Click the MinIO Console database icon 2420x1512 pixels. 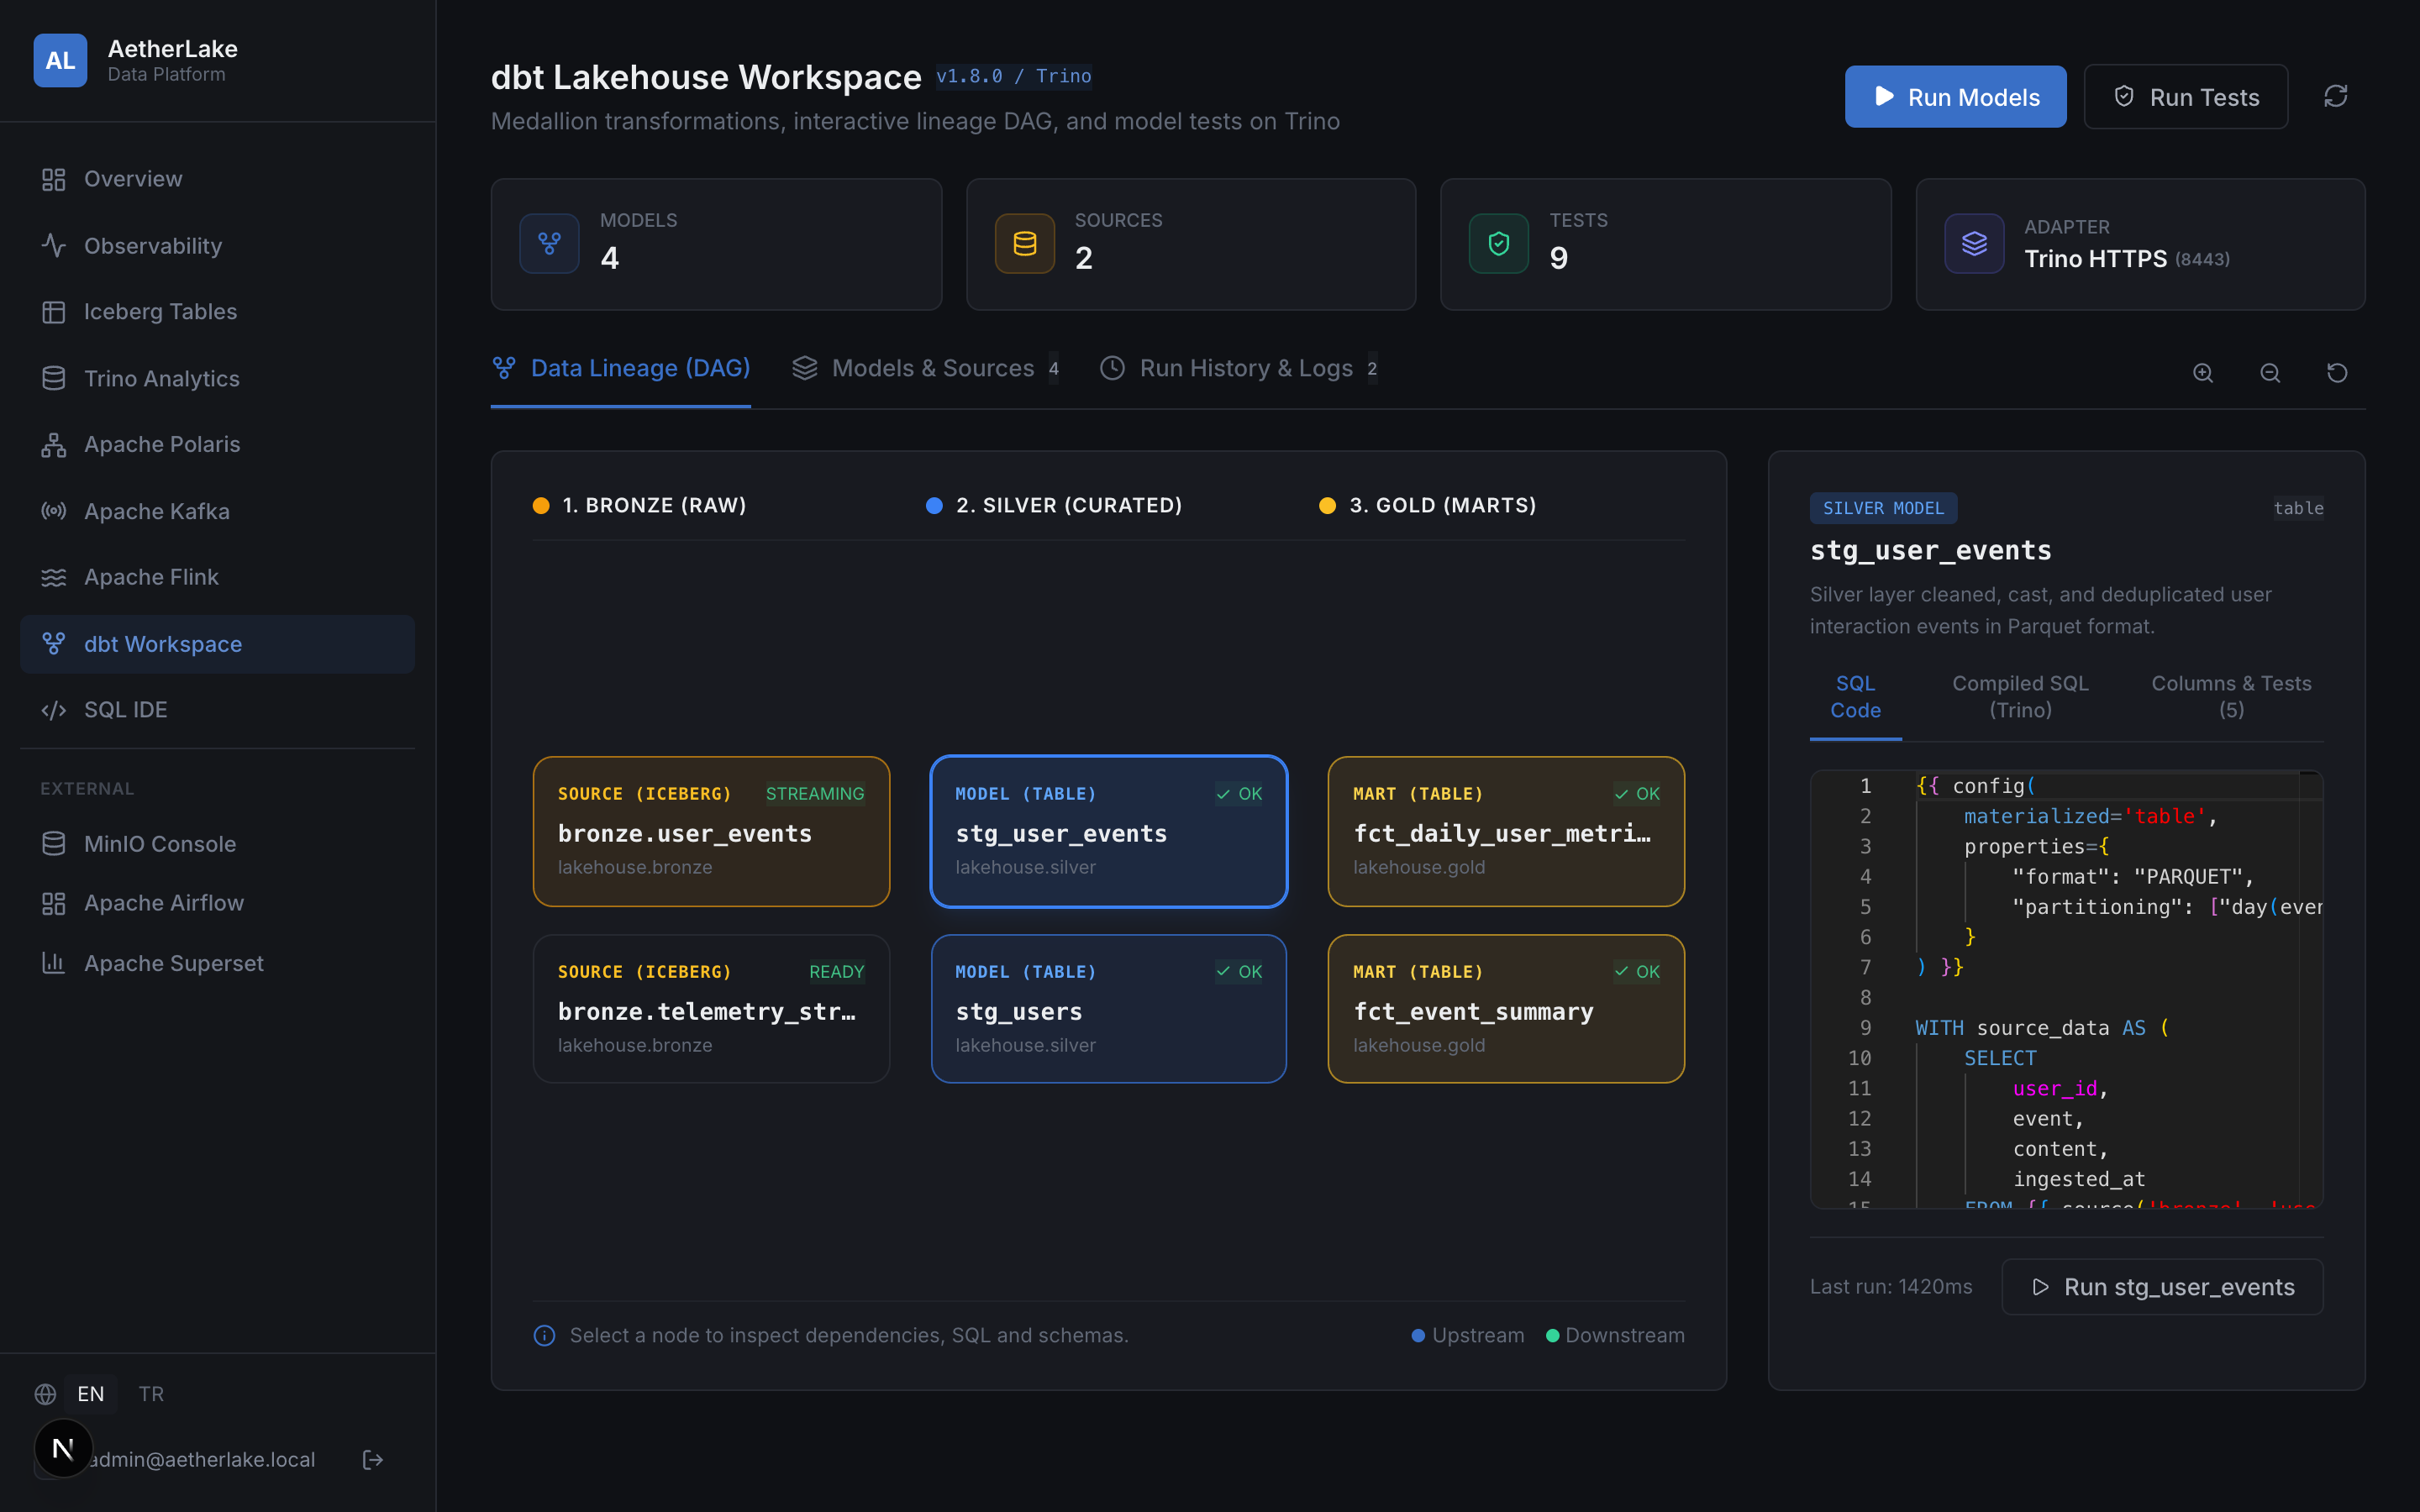tap(53, 844)
